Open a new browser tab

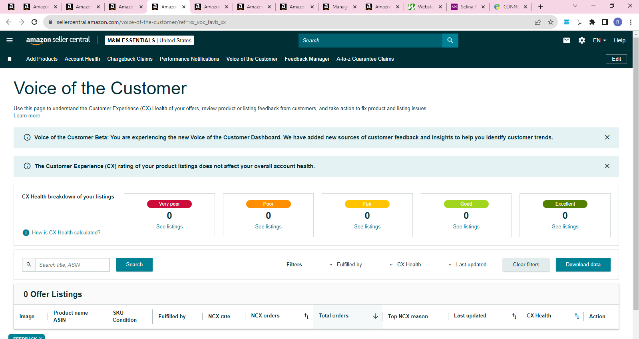click(x=541, y=7)
